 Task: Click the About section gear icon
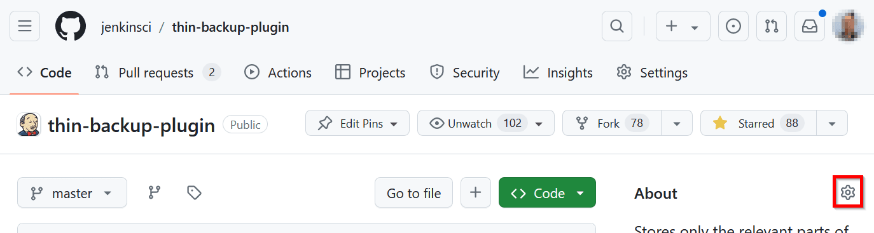[x=847, y=192]
